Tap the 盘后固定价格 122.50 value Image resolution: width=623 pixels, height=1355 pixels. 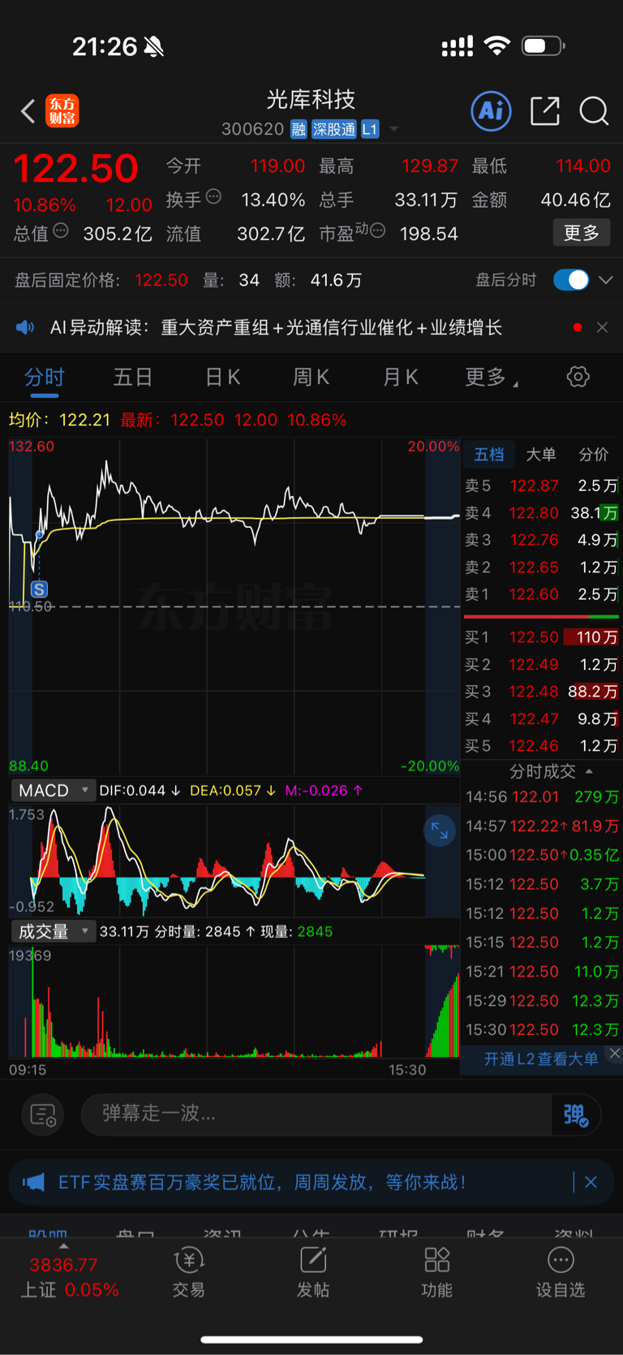tap(161, 280)
